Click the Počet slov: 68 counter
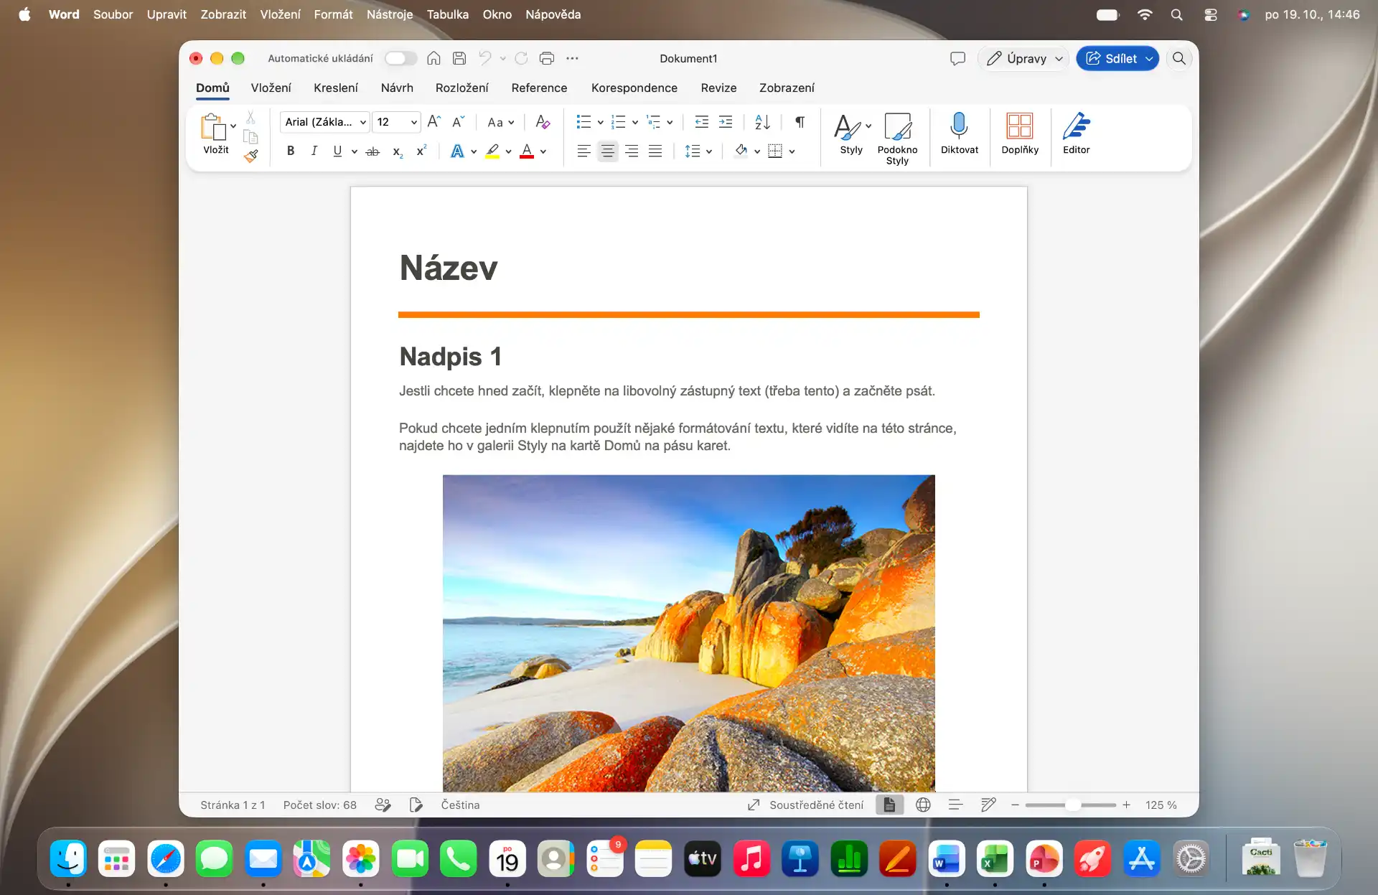 [x=319, y=805]
